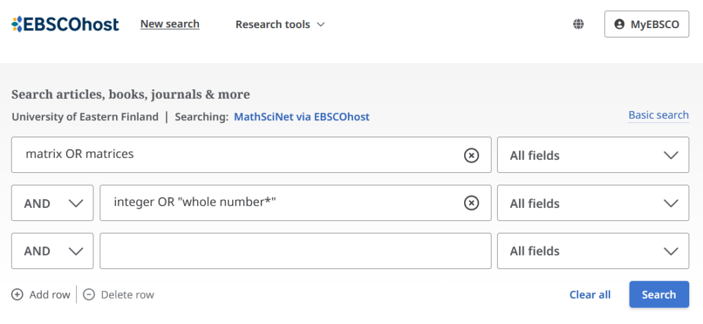
Task: Open the field selector for the first row
Action: [x=592, y=155]
